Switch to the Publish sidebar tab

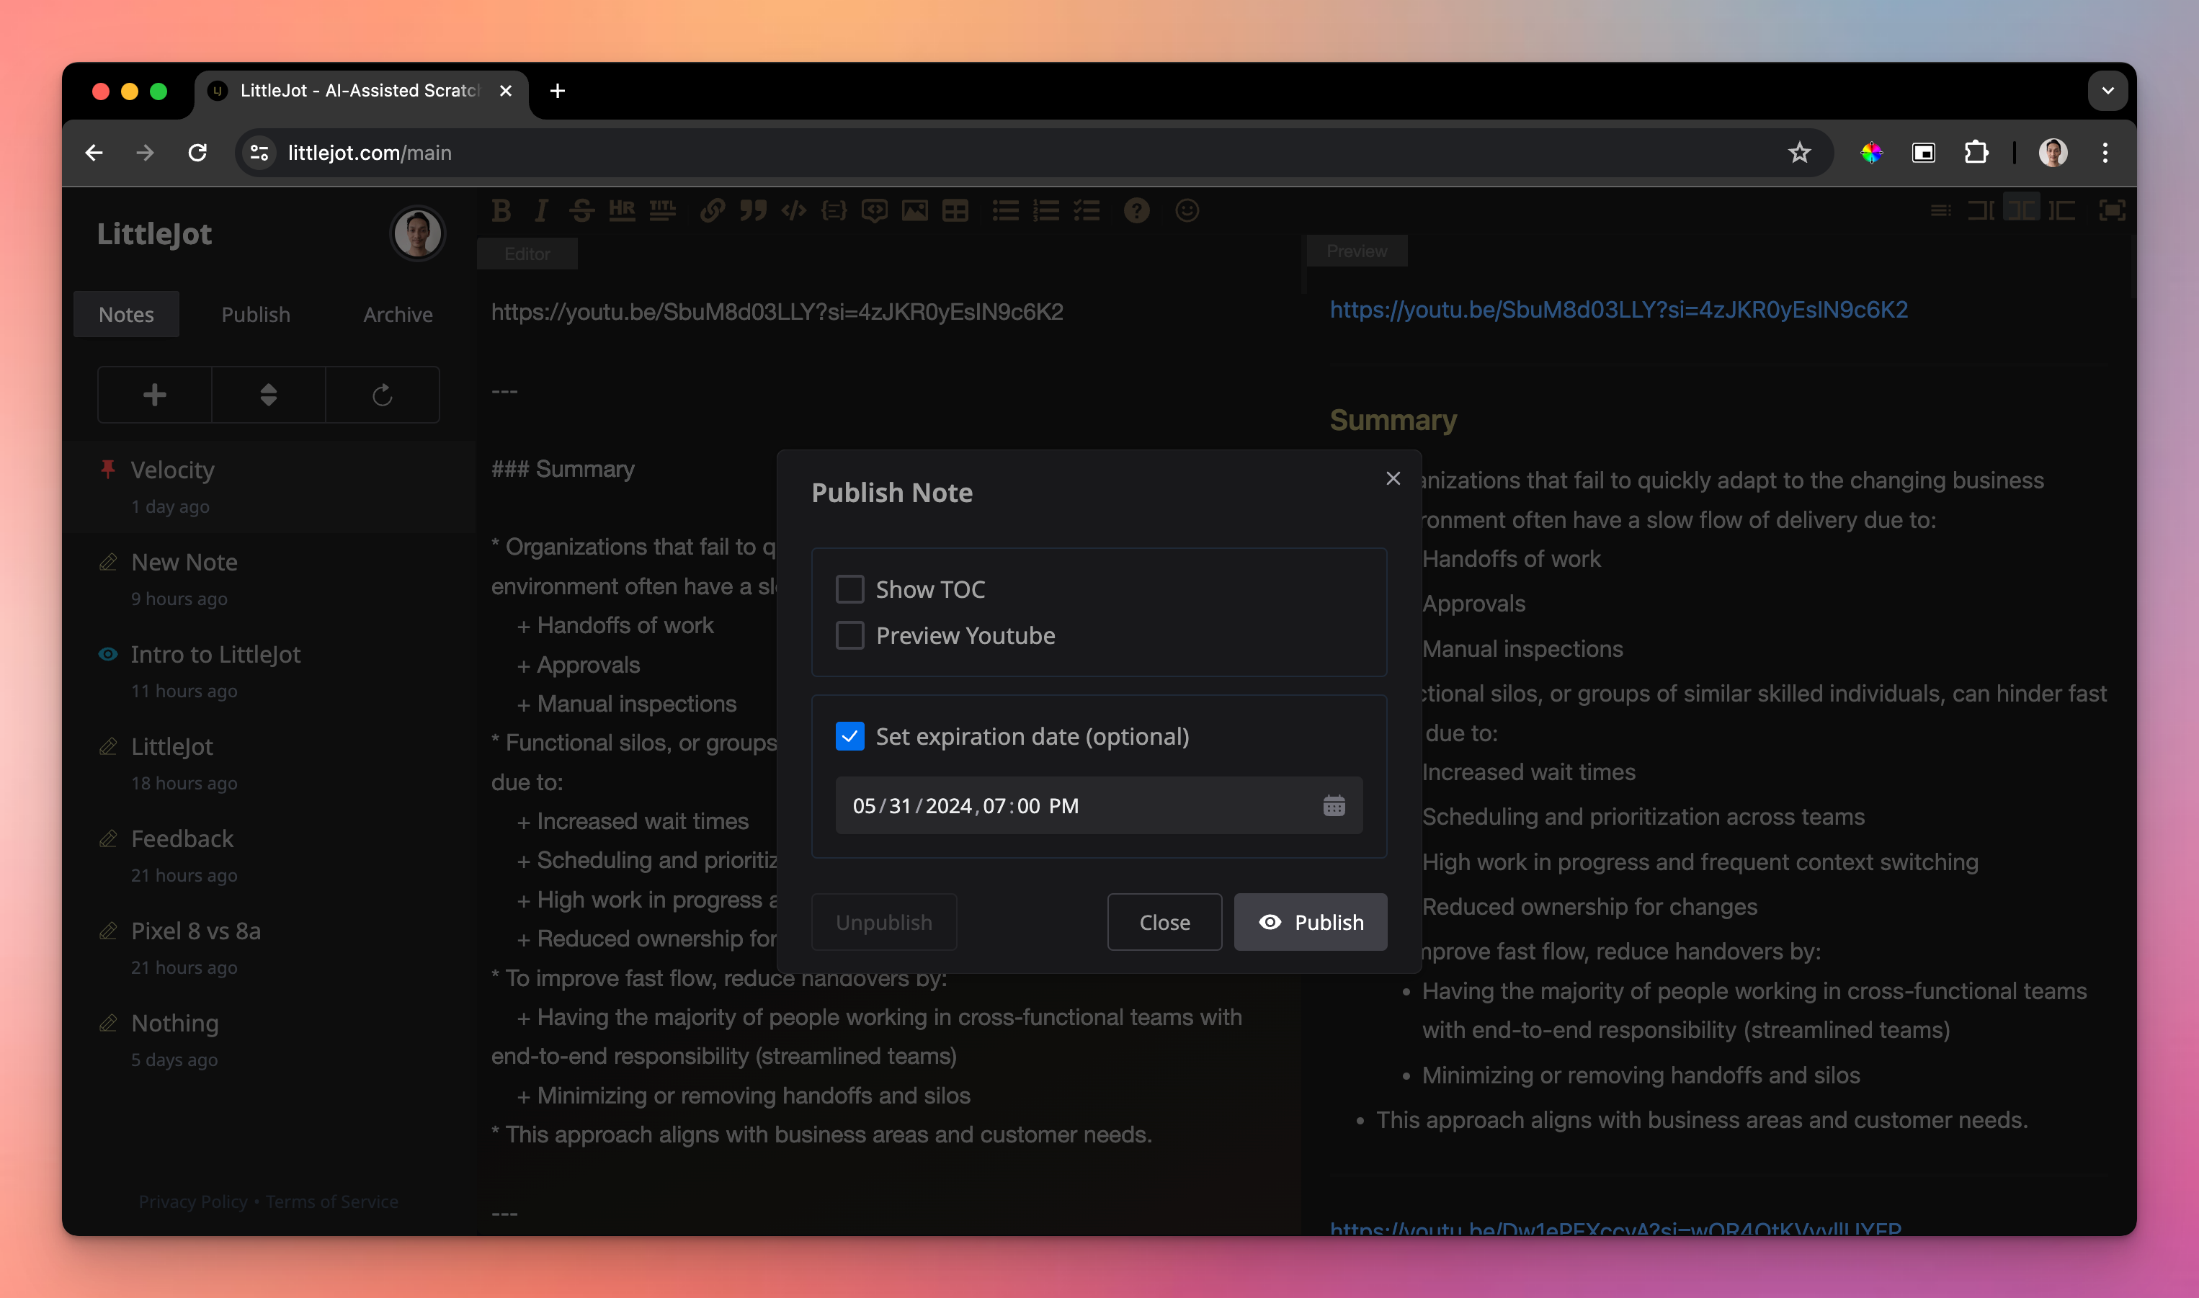(255, 315)
